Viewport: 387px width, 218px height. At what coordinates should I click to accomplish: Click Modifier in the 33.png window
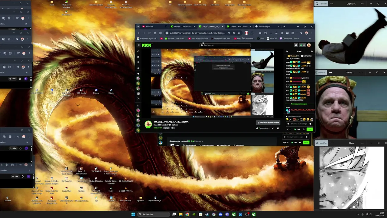[322, 143]
